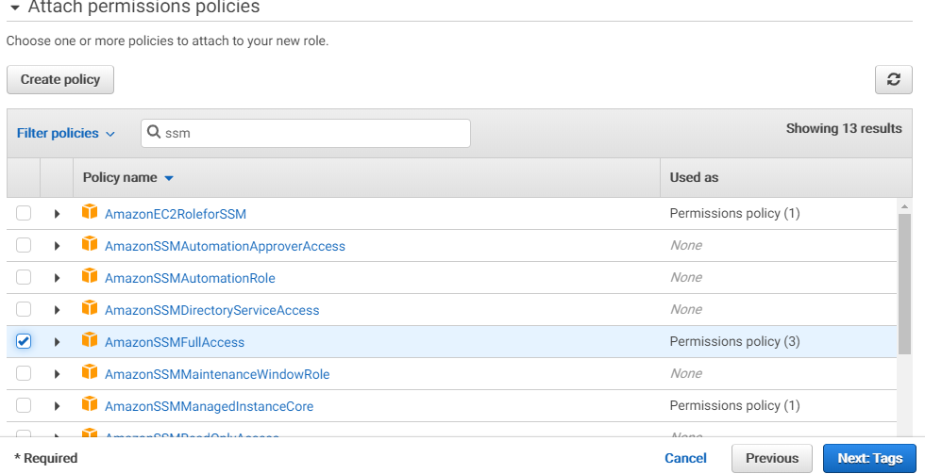Click the policy search field containing ssm
Image resolution: width=925 pixels, height=474 pixels.
(x=306, y=133)
